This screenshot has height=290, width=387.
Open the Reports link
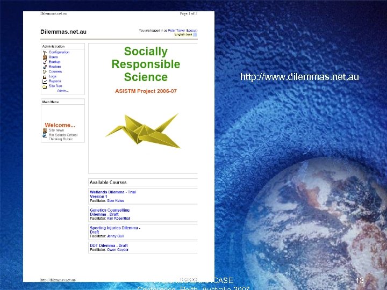[x=55, y=81]
